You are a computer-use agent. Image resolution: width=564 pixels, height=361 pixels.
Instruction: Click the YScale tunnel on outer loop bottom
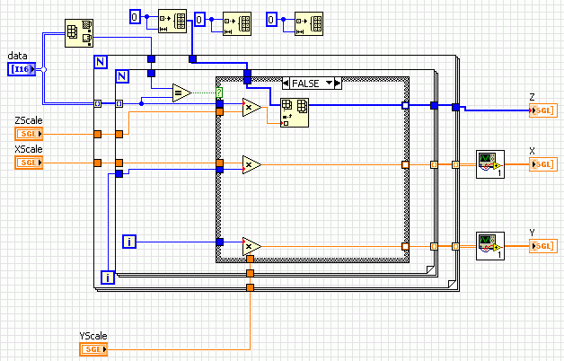(250, 287)
